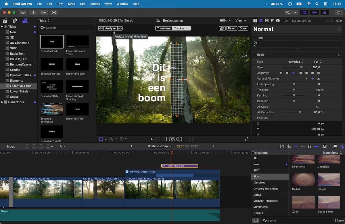Screen dimensions: 345x224
Task: Open the Info inspector icon
Action: 278,21
